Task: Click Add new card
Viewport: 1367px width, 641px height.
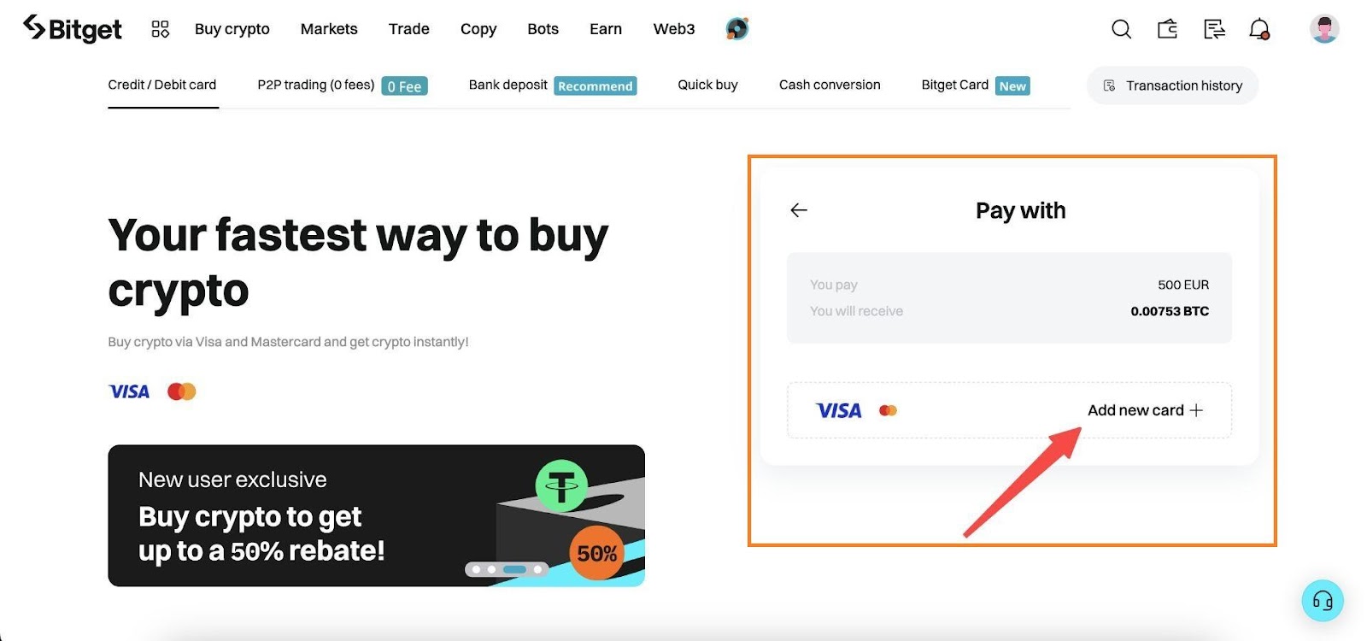Action: coord(1145,410)
